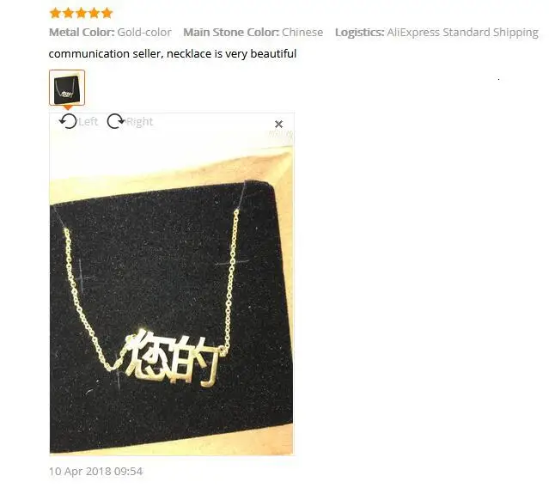Click the 'Right' rotate label
This screenshot has height=488, width=549.
(x=139, y=122)
